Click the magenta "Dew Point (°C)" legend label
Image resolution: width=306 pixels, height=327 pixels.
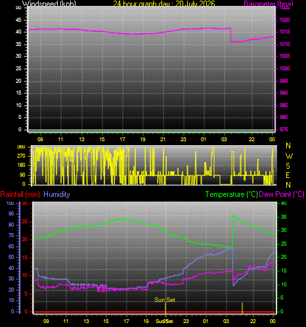[282, 194]
